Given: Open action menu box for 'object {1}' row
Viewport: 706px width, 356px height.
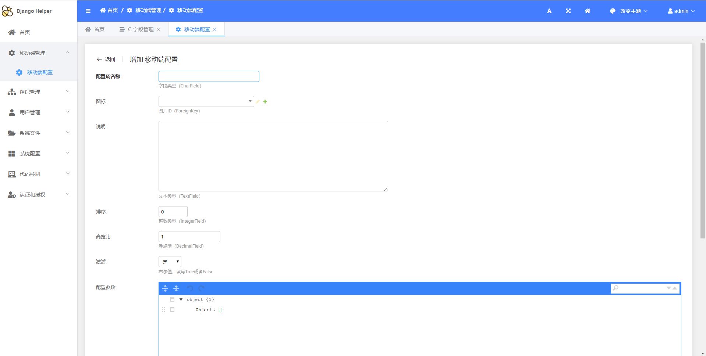Looking at the screenshot, I should 172,299.
